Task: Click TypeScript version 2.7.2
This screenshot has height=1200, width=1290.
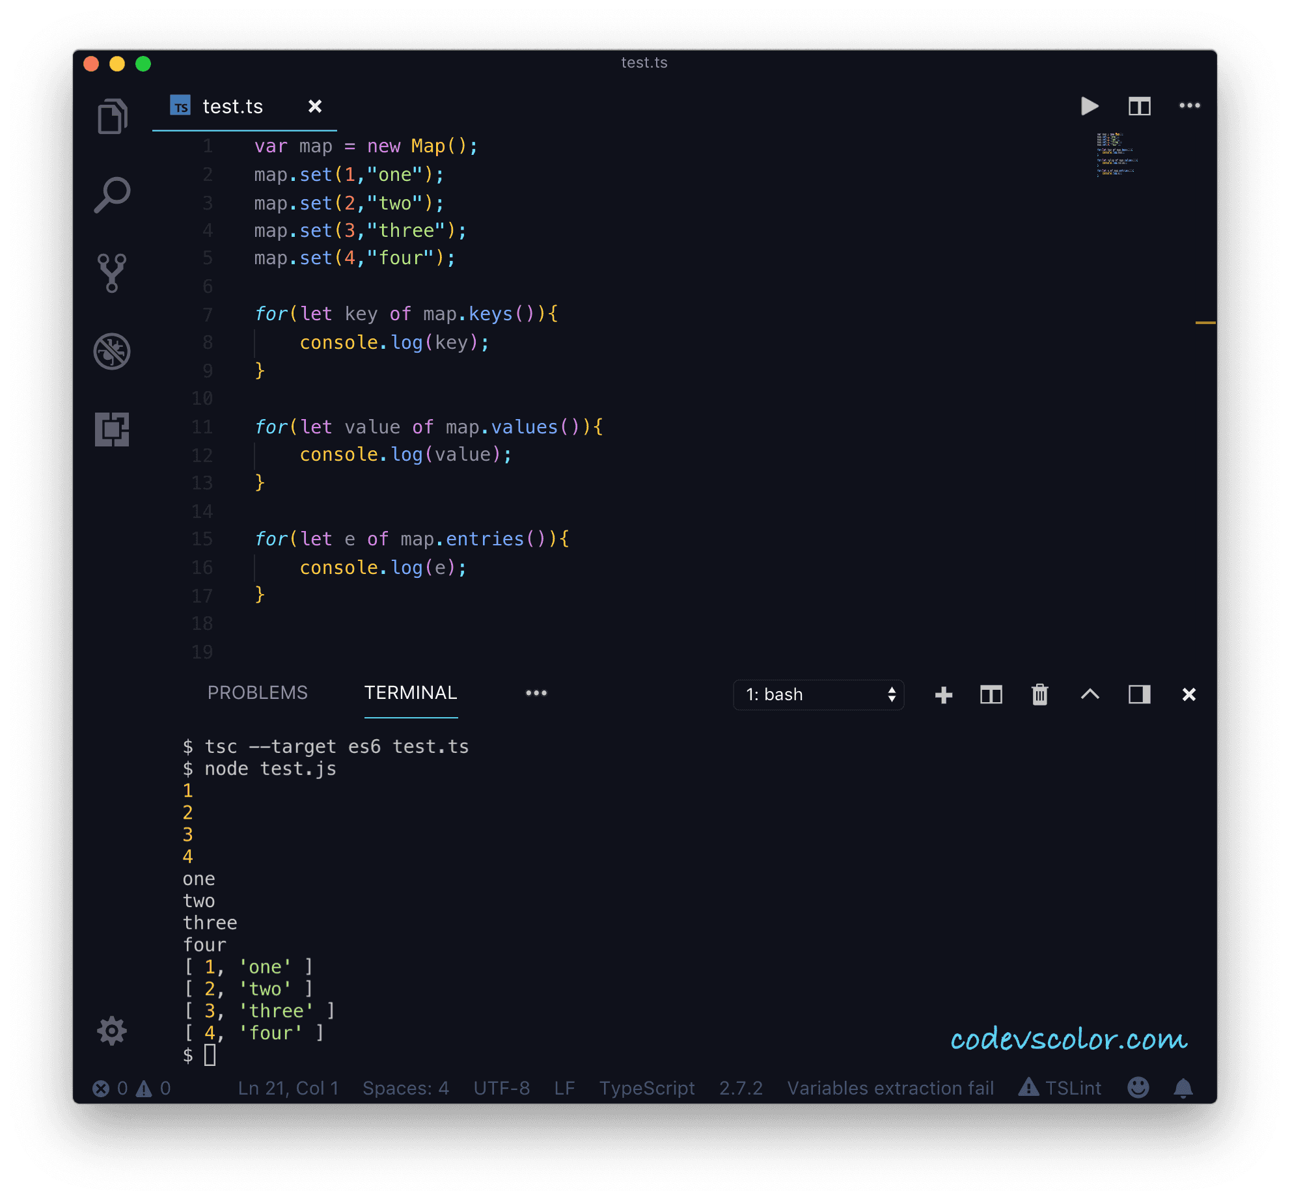Action: 741,1088
